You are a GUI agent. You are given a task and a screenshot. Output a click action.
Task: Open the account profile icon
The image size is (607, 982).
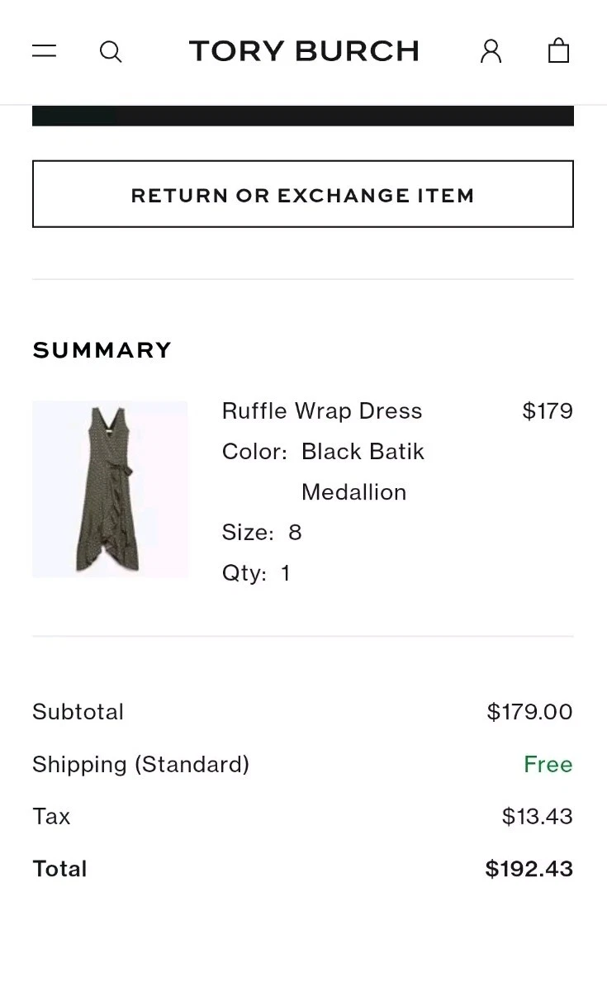pos(491,51)
